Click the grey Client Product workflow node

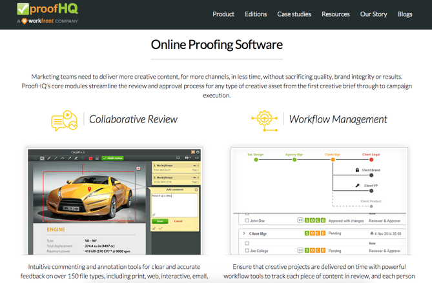371,206
